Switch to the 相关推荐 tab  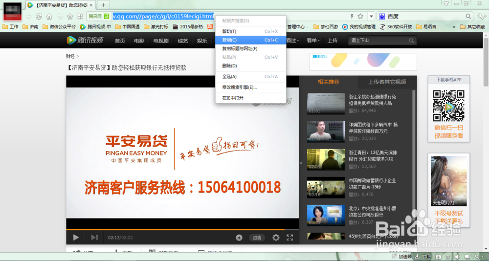pyautogui.click(x=329, y=82)
